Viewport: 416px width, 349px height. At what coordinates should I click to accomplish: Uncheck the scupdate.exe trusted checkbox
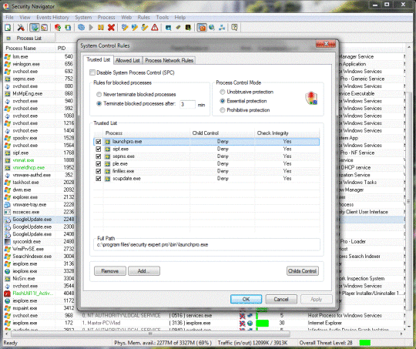click(98, 179)
